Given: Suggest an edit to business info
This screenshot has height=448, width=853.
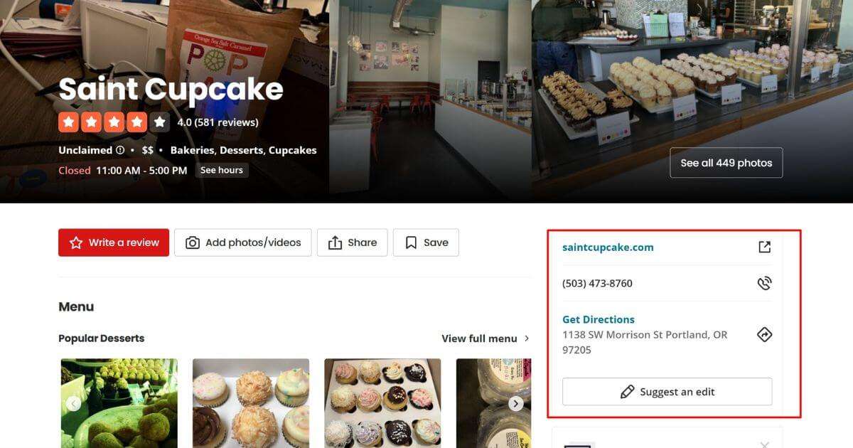Looking at the screenshot, I should pyautogui.click(x=667, y=392).
